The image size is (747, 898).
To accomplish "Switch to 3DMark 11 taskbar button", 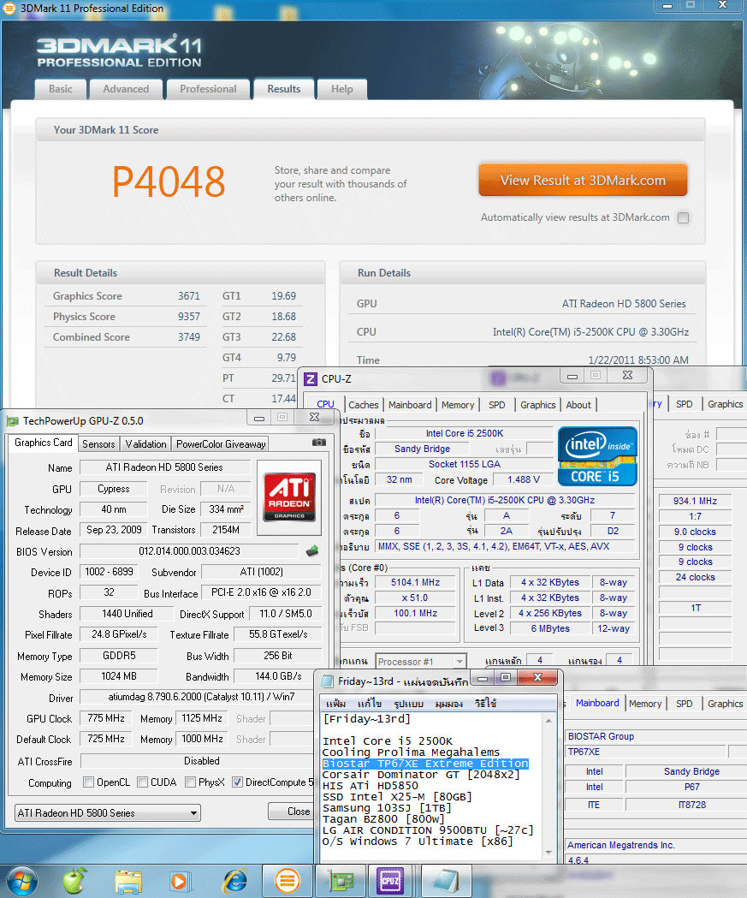I will point(288,881).
